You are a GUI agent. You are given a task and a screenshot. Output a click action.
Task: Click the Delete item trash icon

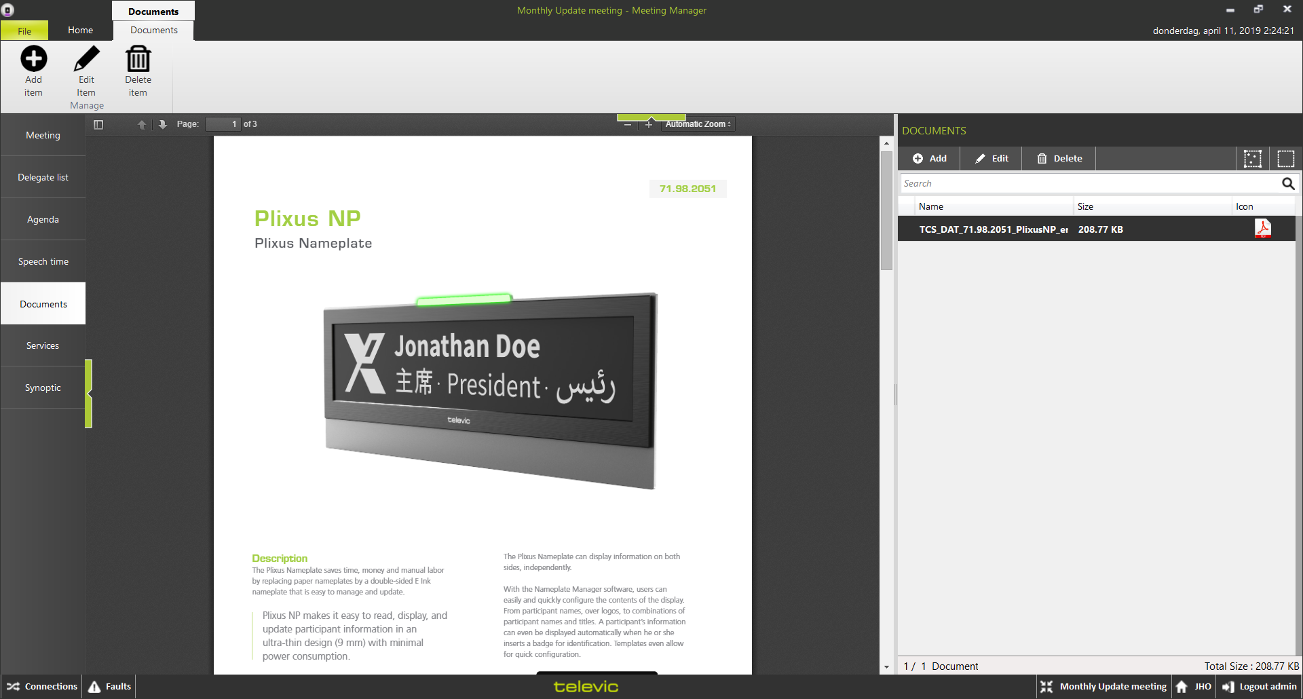click(x=138, y=59)
